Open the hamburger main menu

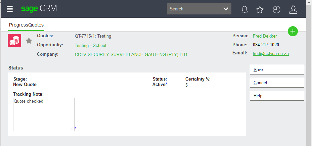coord(10,9)
